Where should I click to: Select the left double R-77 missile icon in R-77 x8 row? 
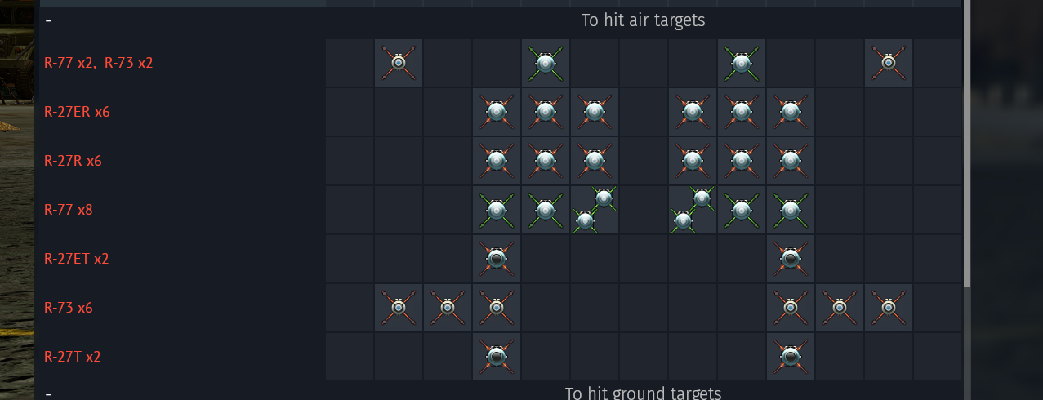pos(595,210)
